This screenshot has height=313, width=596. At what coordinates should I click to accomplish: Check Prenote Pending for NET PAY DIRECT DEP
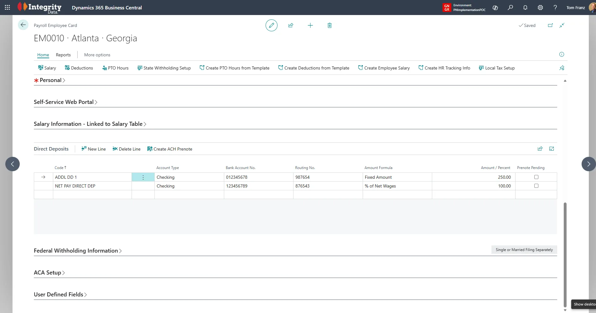click(x=536, y=186)
